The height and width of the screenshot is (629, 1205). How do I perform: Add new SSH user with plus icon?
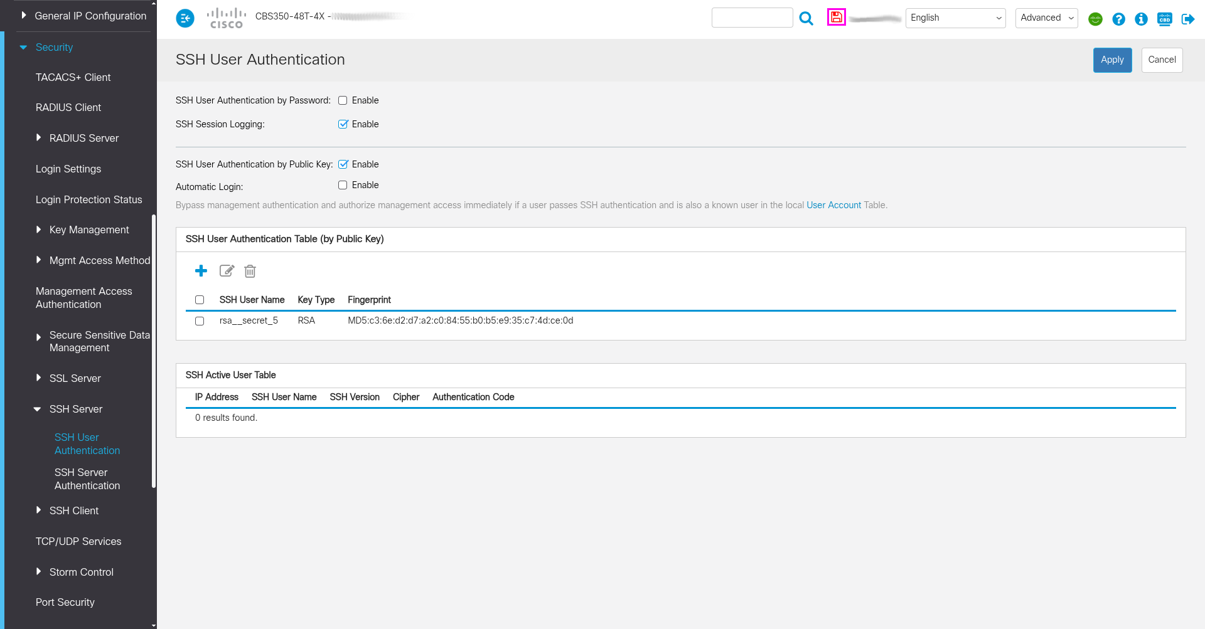[x=201, y=271]
